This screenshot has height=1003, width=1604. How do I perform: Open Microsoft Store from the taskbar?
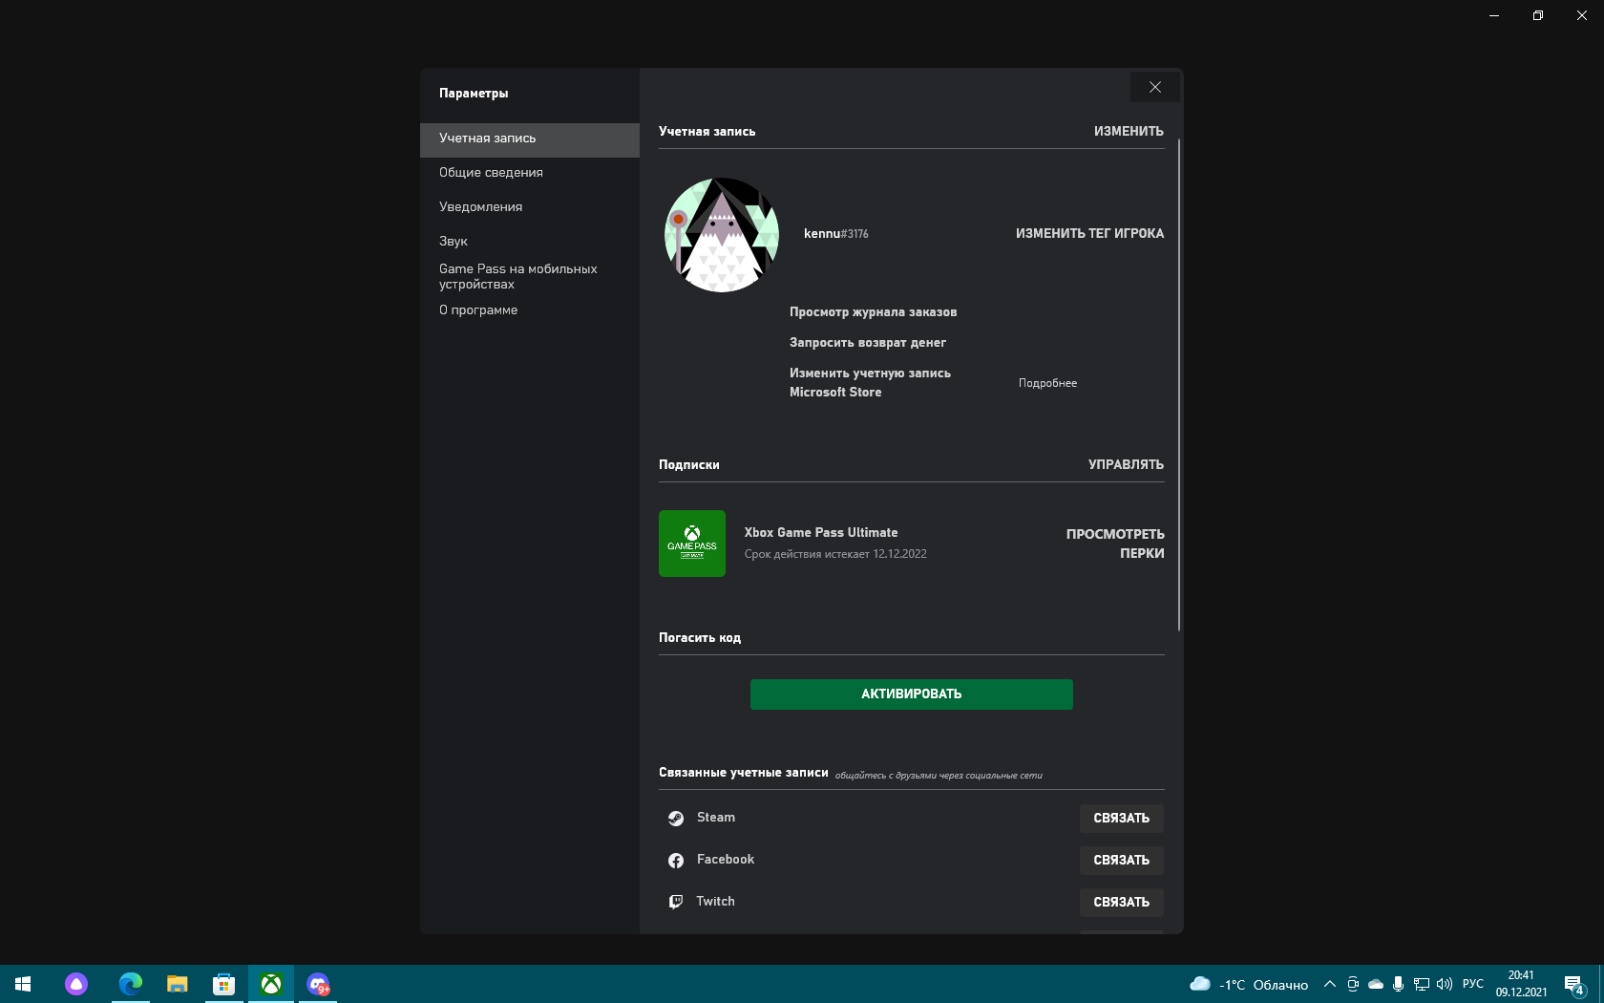[223, 984]
